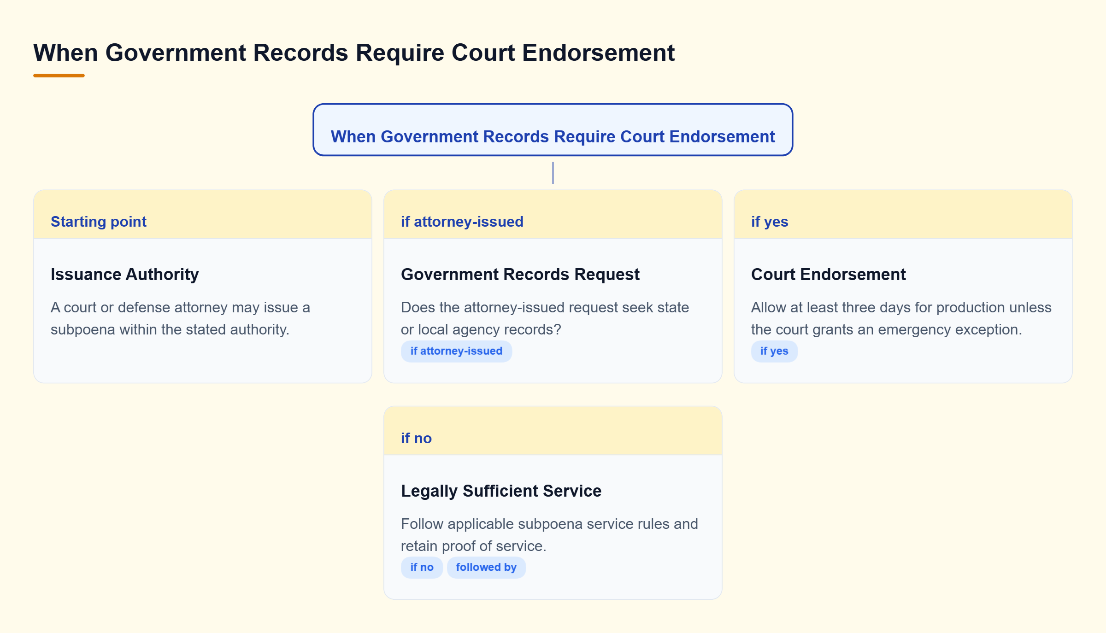Click the 'if yes' pill tag

pyautogui.click(x=774, y=351)
